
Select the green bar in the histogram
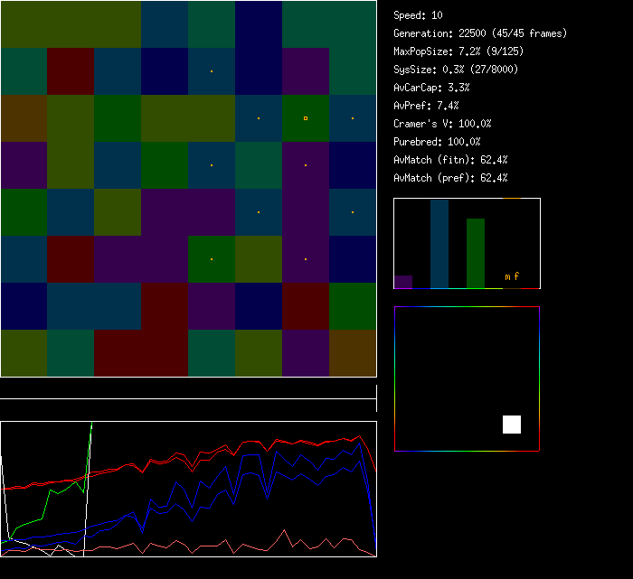476,253
